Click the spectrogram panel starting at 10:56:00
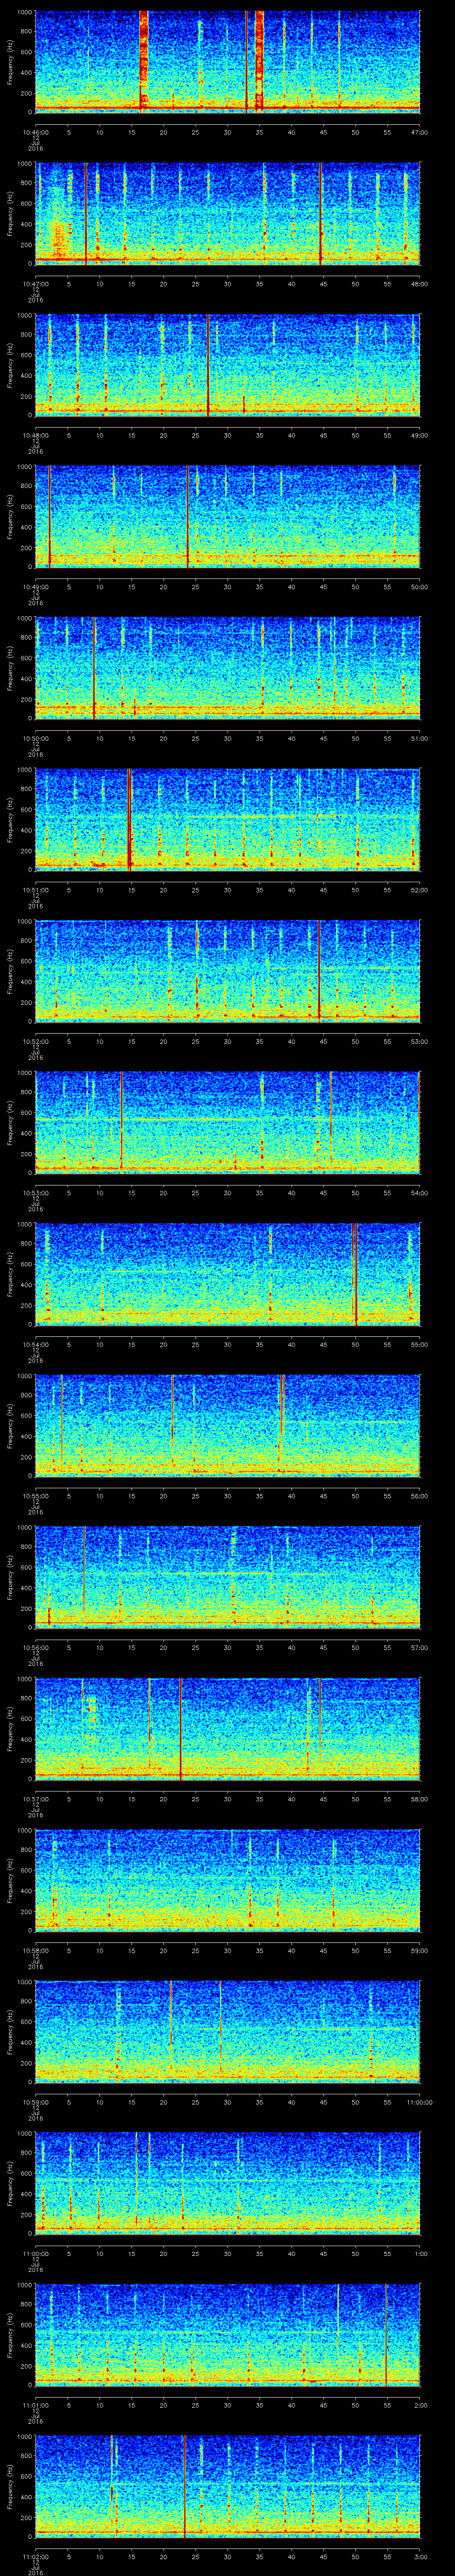Image resolution: width=455 pixels, height=2576 pixels. 228,1577
